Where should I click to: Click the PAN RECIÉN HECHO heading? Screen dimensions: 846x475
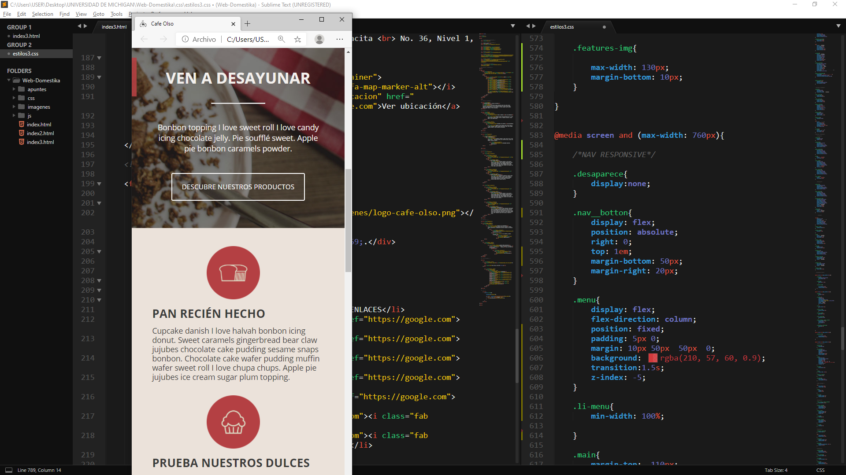(208, 314)
